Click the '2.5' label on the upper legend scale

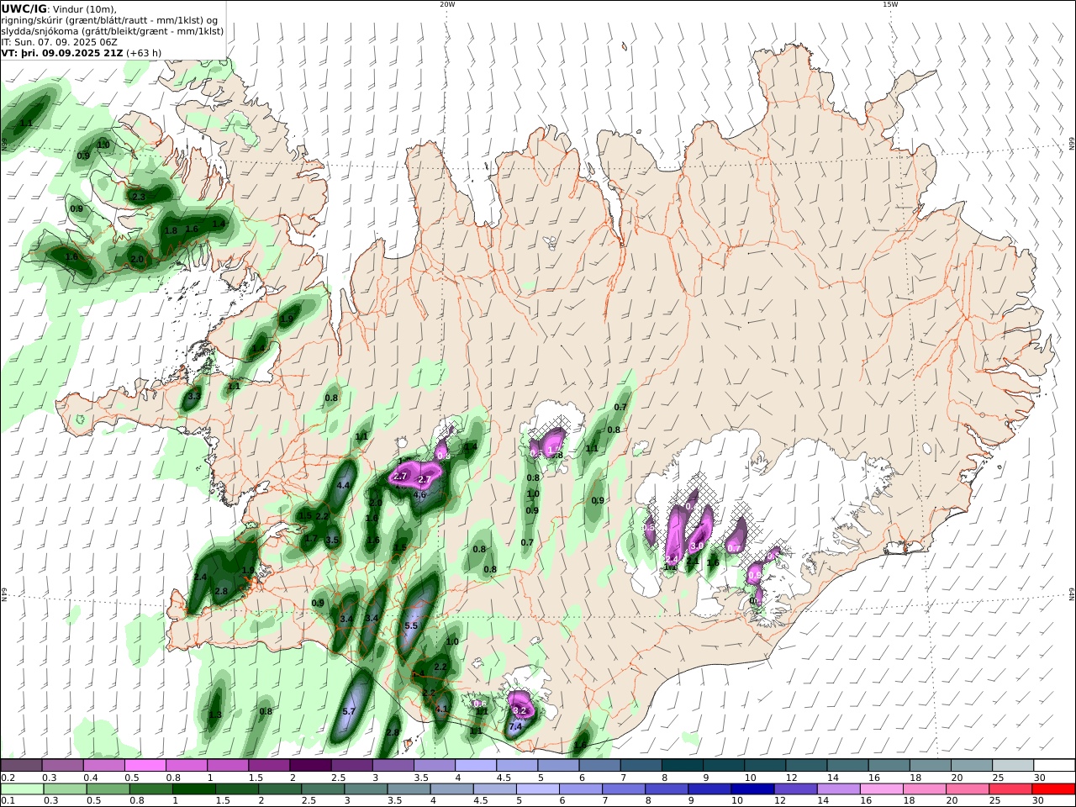point(338,778)
